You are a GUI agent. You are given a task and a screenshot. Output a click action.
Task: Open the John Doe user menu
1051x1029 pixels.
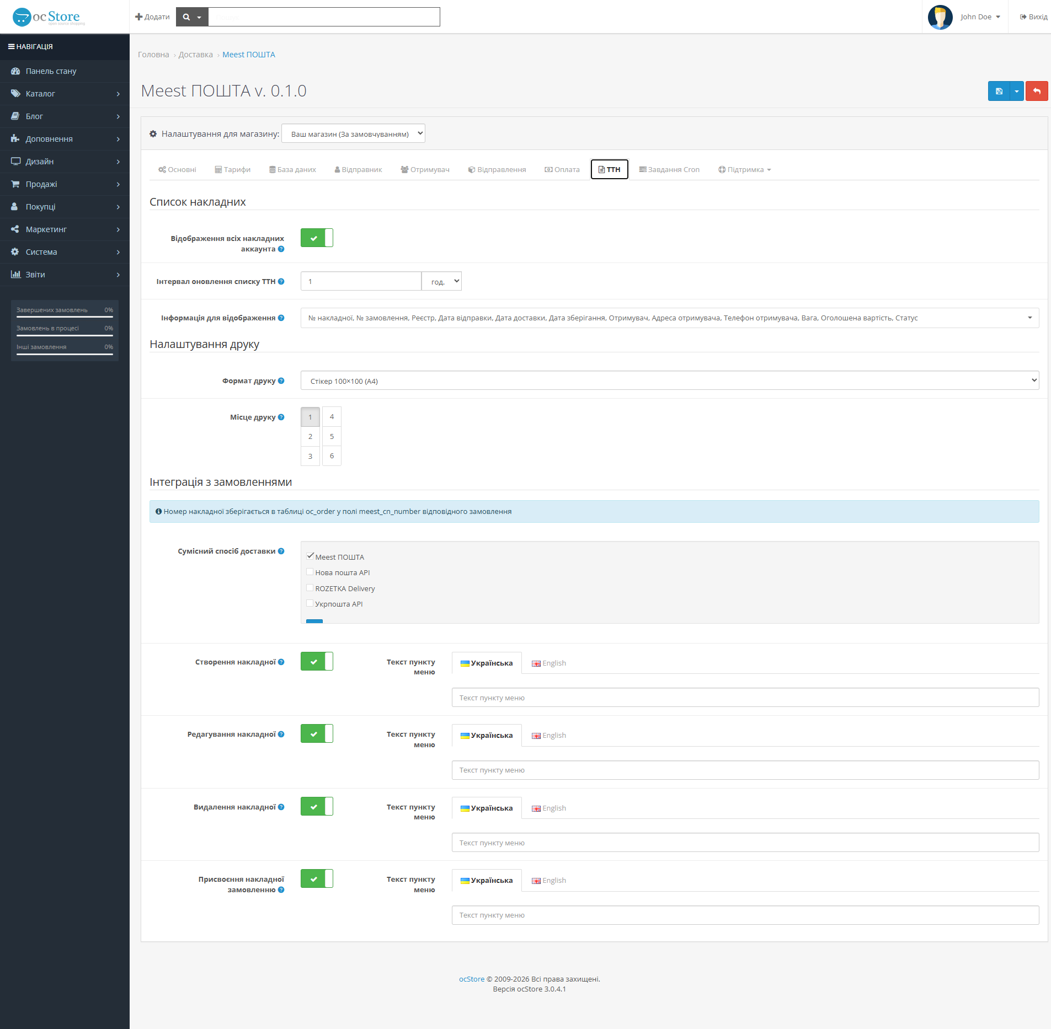click(x=980, y=17)
